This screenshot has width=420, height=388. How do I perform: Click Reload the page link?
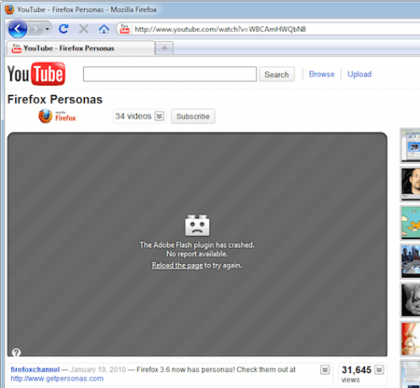(x=177, y=265)
